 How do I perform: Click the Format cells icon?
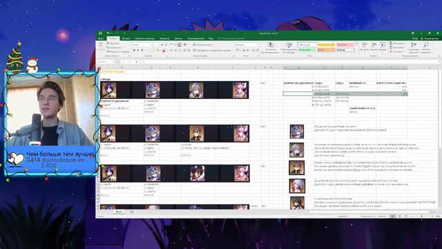click(x=383, y=45)
